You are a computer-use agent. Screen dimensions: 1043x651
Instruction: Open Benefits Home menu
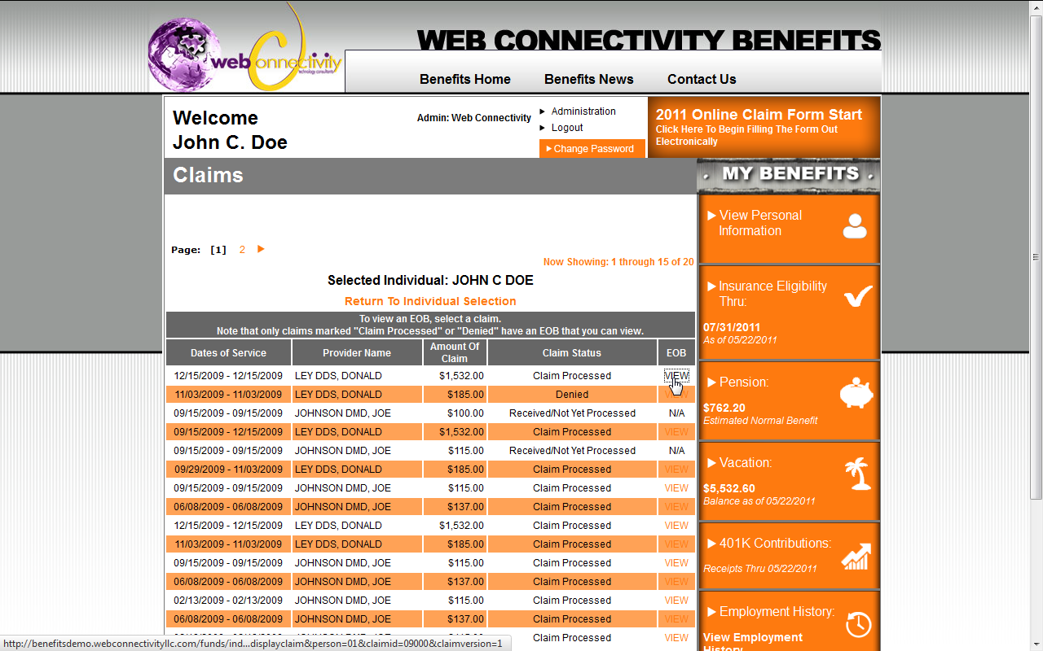pos(465,79)
